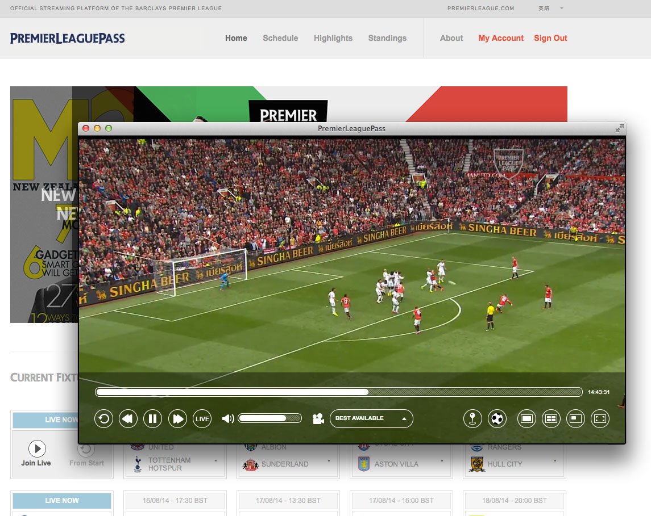Click the Sunderland crest icon
Screen dimensions: 651x516
[x=250, y=464]
